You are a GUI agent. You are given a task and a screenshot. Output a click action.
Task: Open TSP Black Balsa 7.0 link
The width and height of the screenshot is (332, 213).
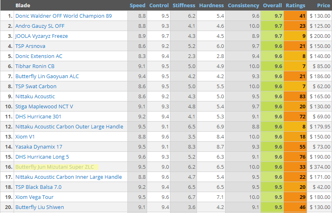(38, 187)
